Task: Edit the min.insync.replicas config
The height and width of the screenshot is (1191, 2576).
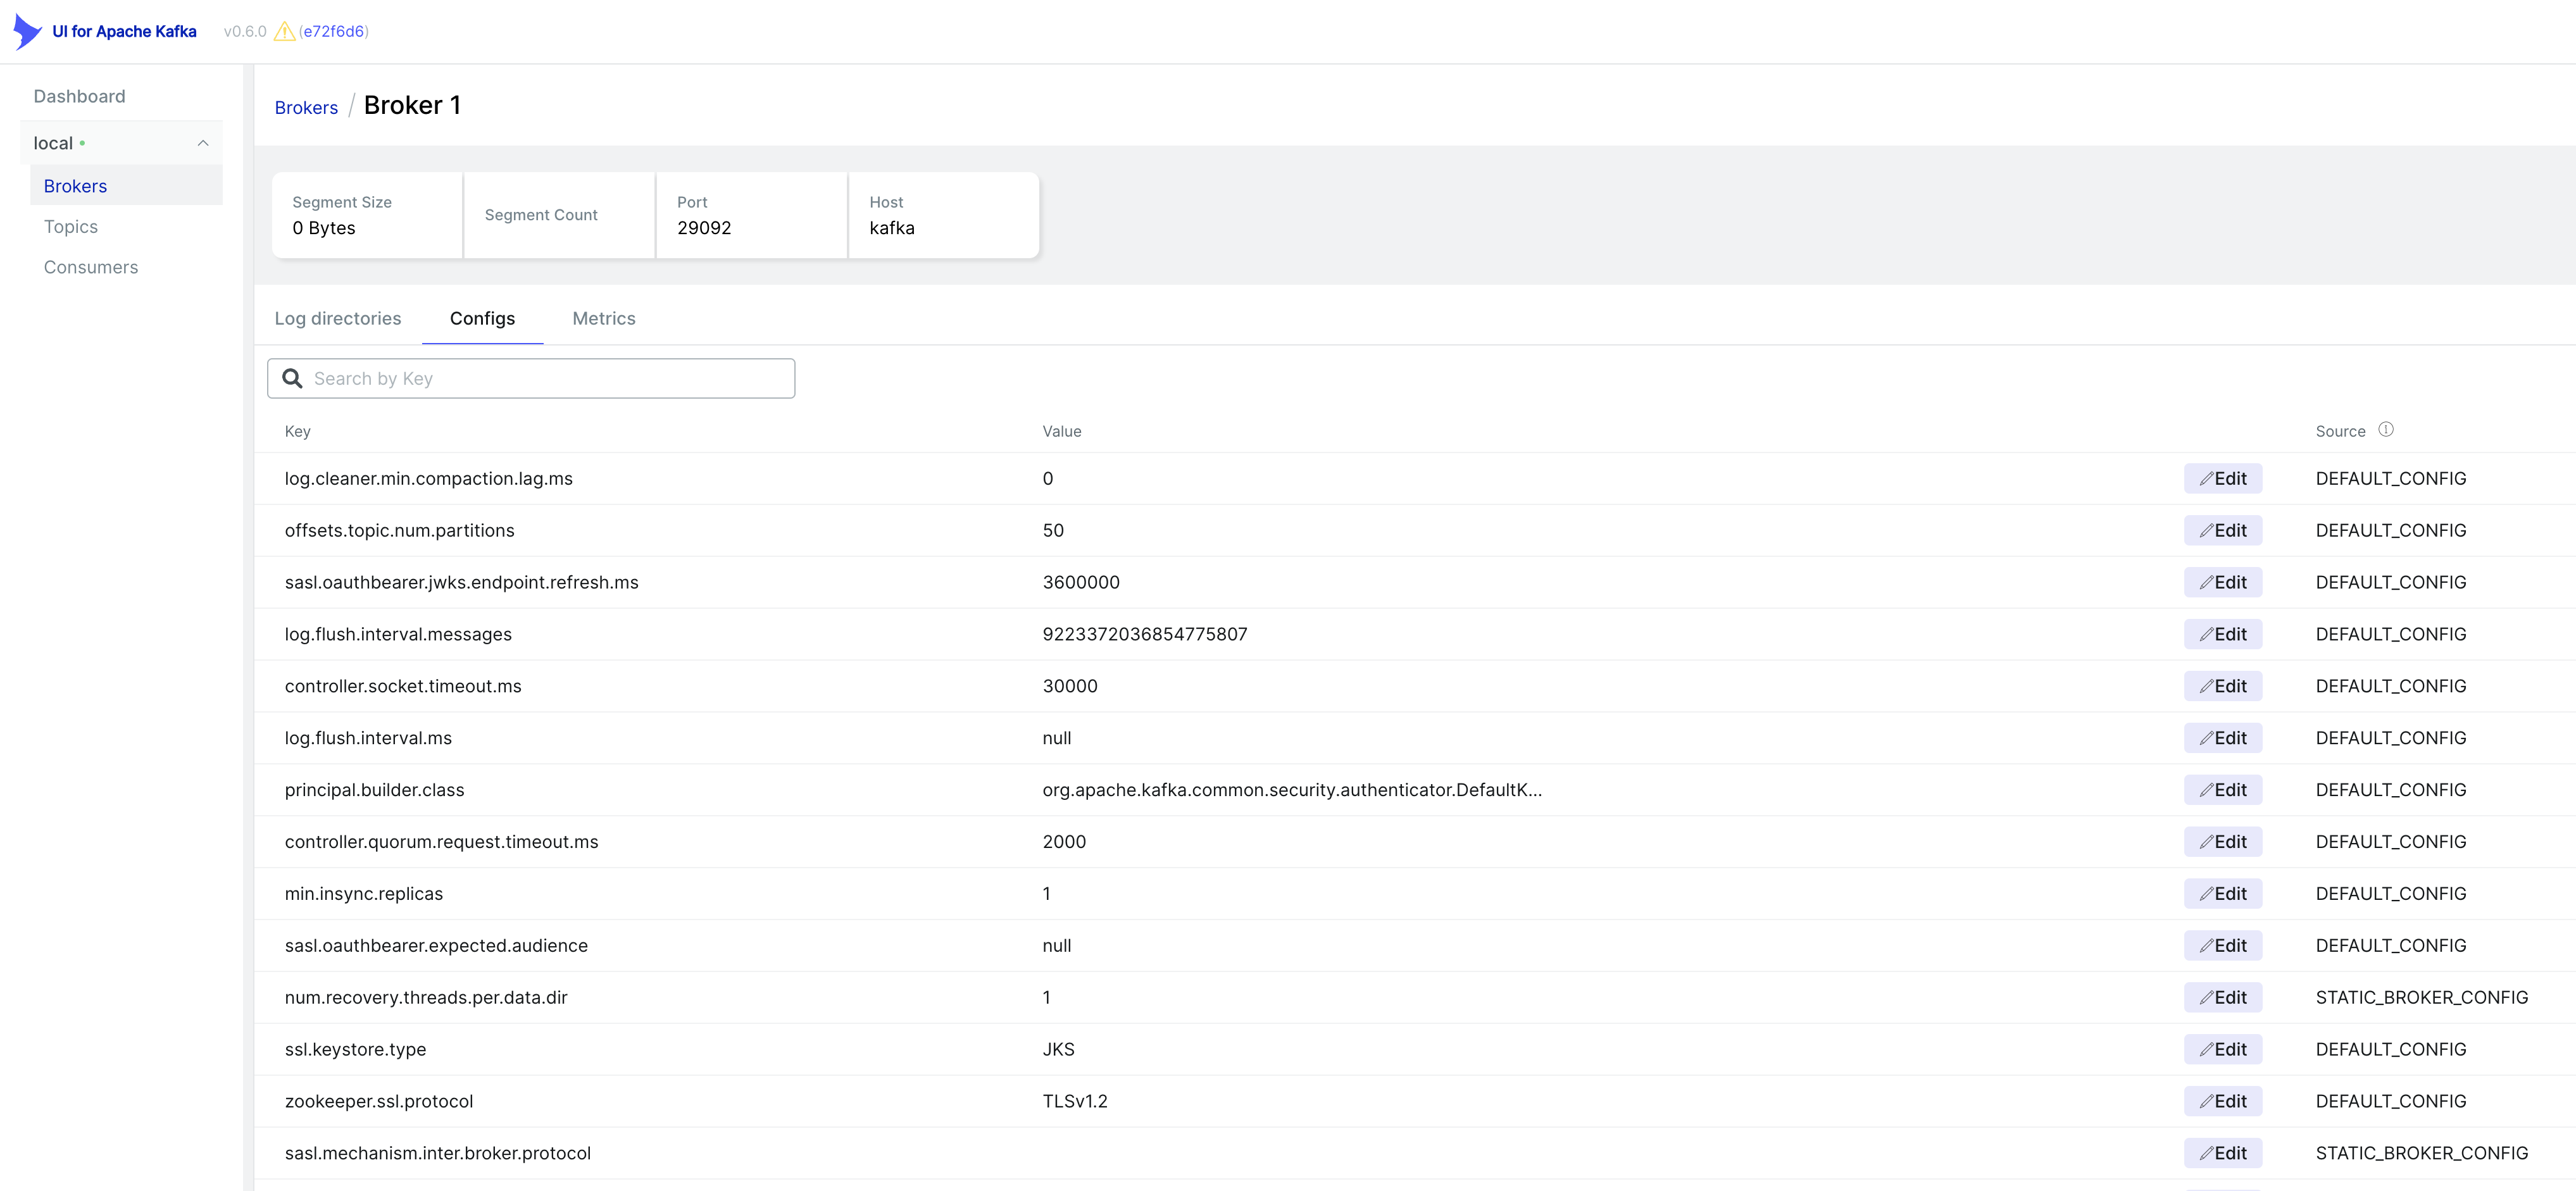Action: point(2222,893)
